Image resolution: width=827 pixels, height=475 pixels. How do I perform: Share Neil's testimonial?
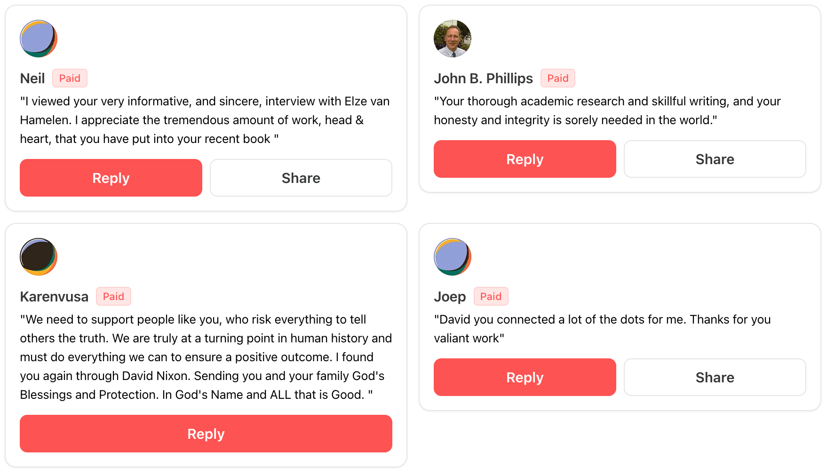[x=301, y=178]
